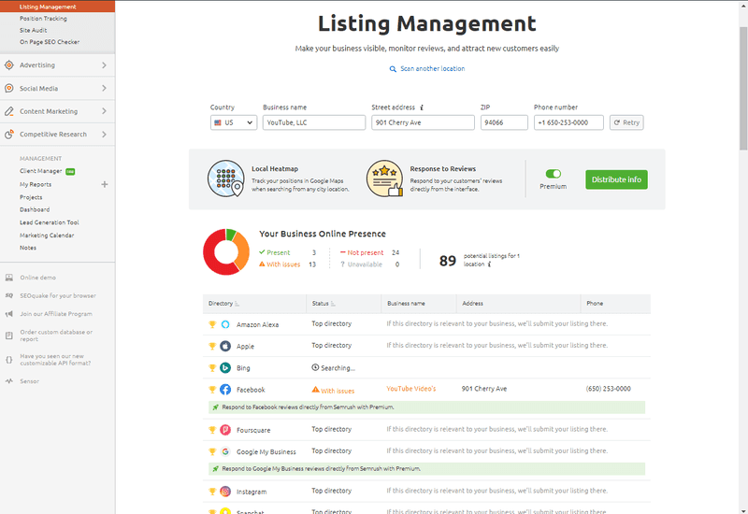Click the info icon next to potential listings

(x=489, y=264)
